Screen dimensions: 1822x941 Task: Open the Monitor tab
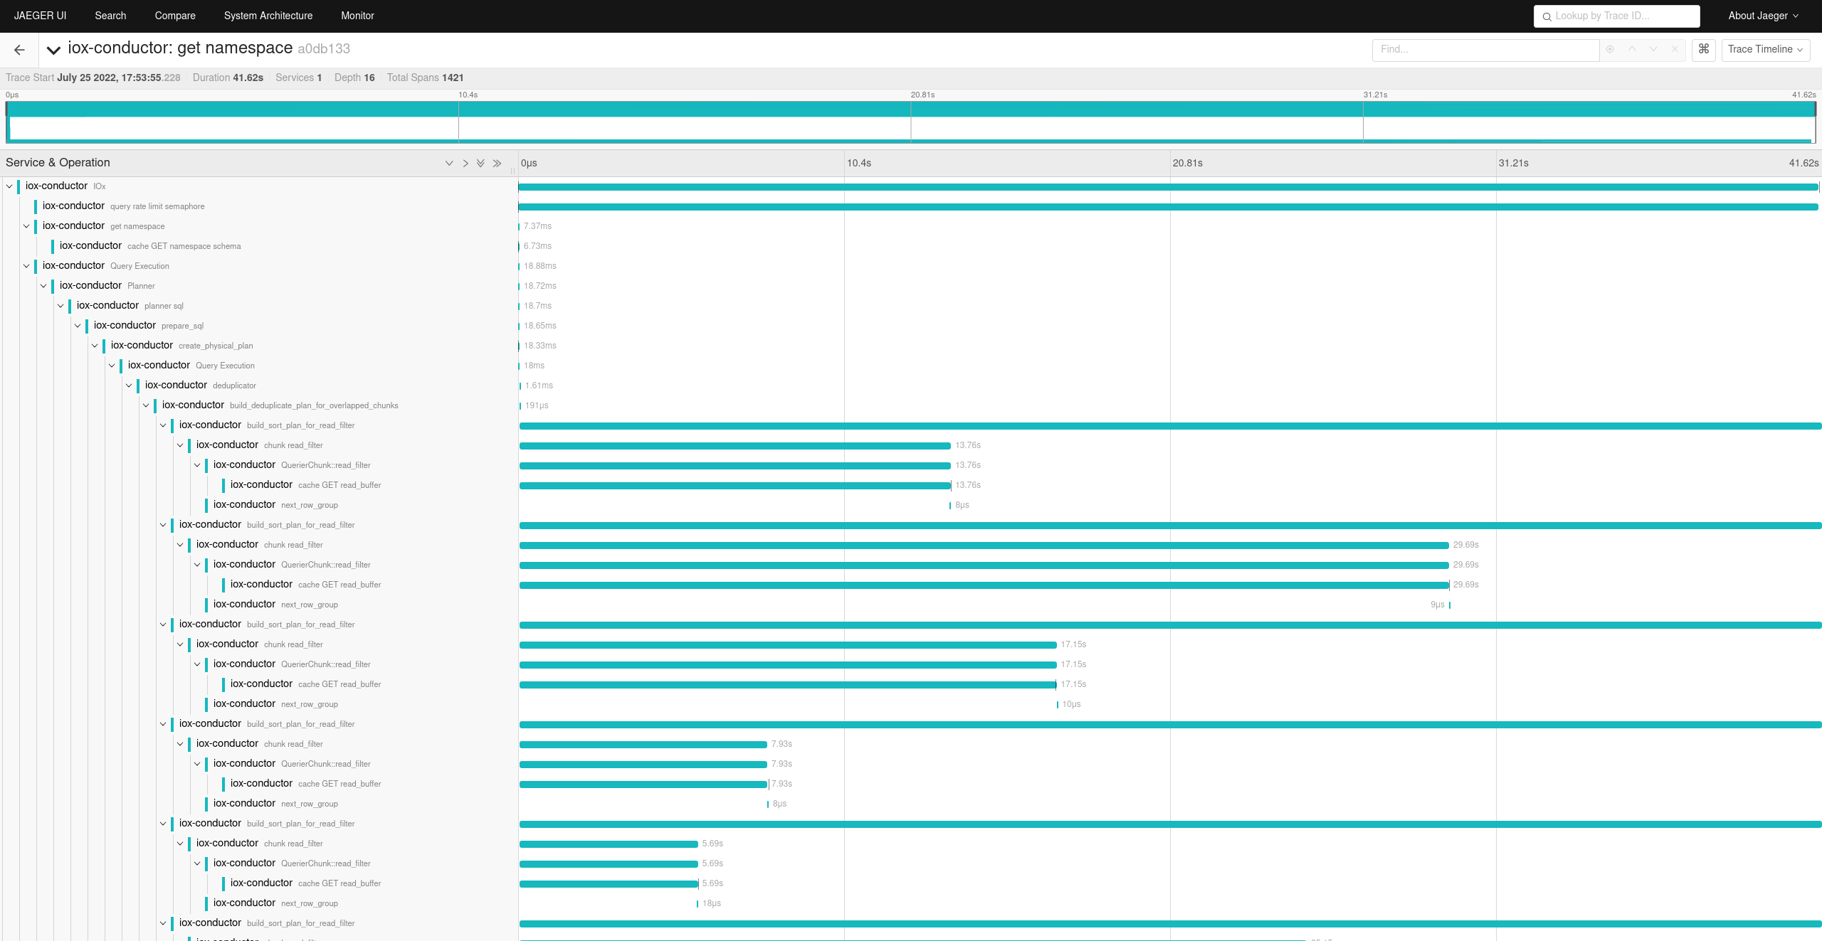pos(357,16)
